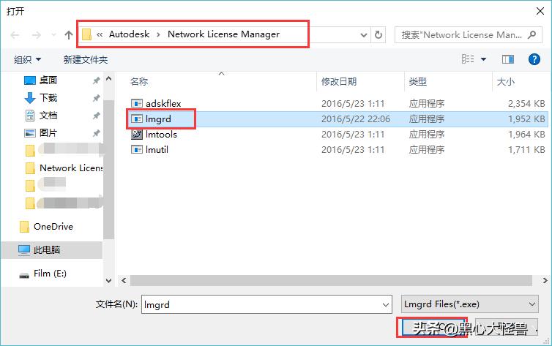Click the download arrow icon beside 下载
This screenshot has height=346, width=552.
30,98
